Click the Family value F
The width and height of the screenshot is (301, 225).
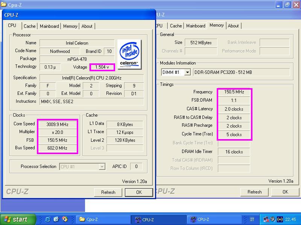tap(48, 86)
